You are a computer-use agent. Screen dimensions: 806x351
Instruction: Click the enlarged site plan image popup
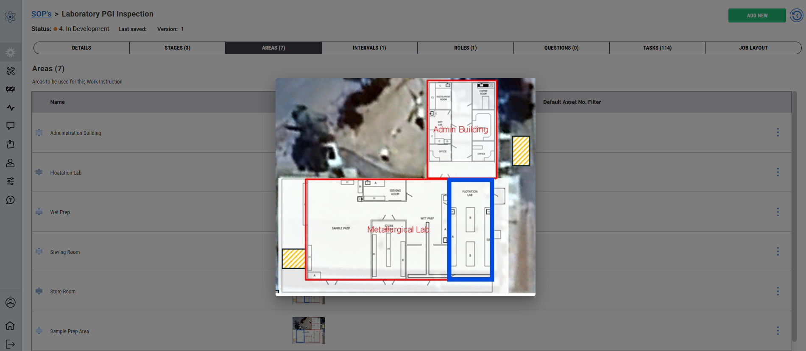point(405,187)
